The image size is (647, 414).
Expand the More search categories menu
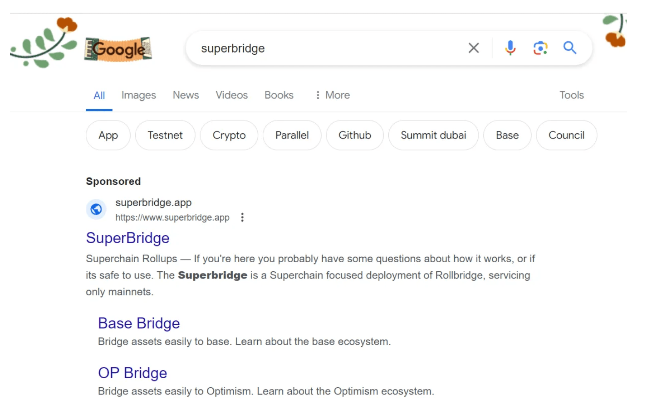[333, 95]
